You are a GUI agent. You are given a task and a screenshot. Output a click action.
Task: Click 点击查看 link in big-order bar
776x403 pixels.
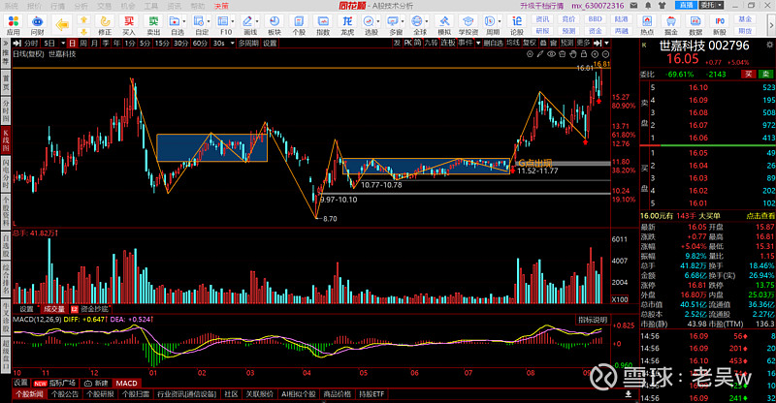[x=760, y=216]
